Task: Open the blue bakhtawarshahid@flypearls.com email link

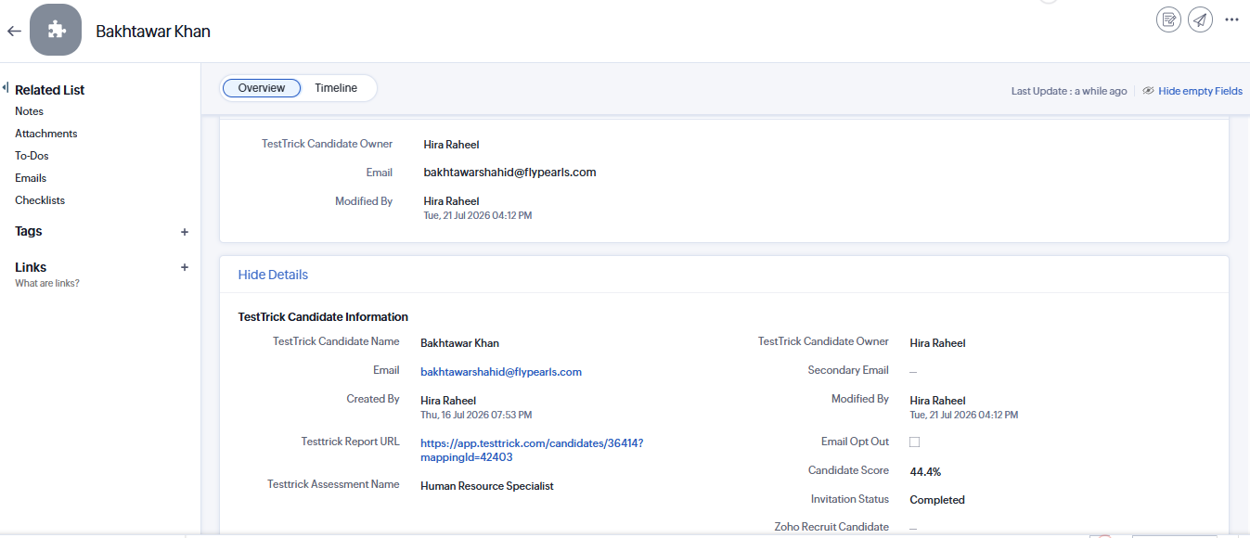Action: (x=501, y=372)
